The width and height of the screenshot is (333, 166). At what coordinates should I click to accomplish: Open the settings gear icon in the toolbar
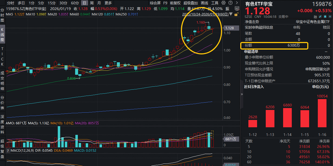223,3
